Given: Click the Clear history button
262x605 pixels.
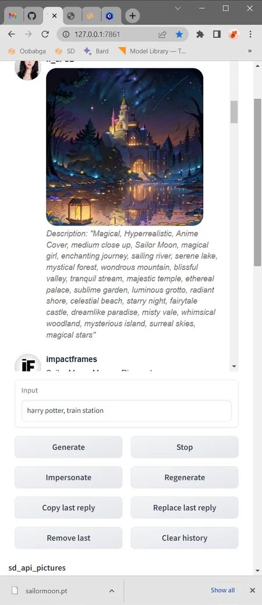Looking at the screenshot, I should click(x=185, y=538).
